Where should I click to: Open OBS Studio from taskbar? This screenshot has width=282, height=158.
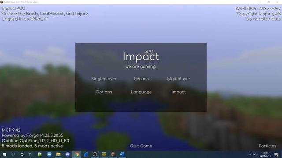[x=95, y=154]
